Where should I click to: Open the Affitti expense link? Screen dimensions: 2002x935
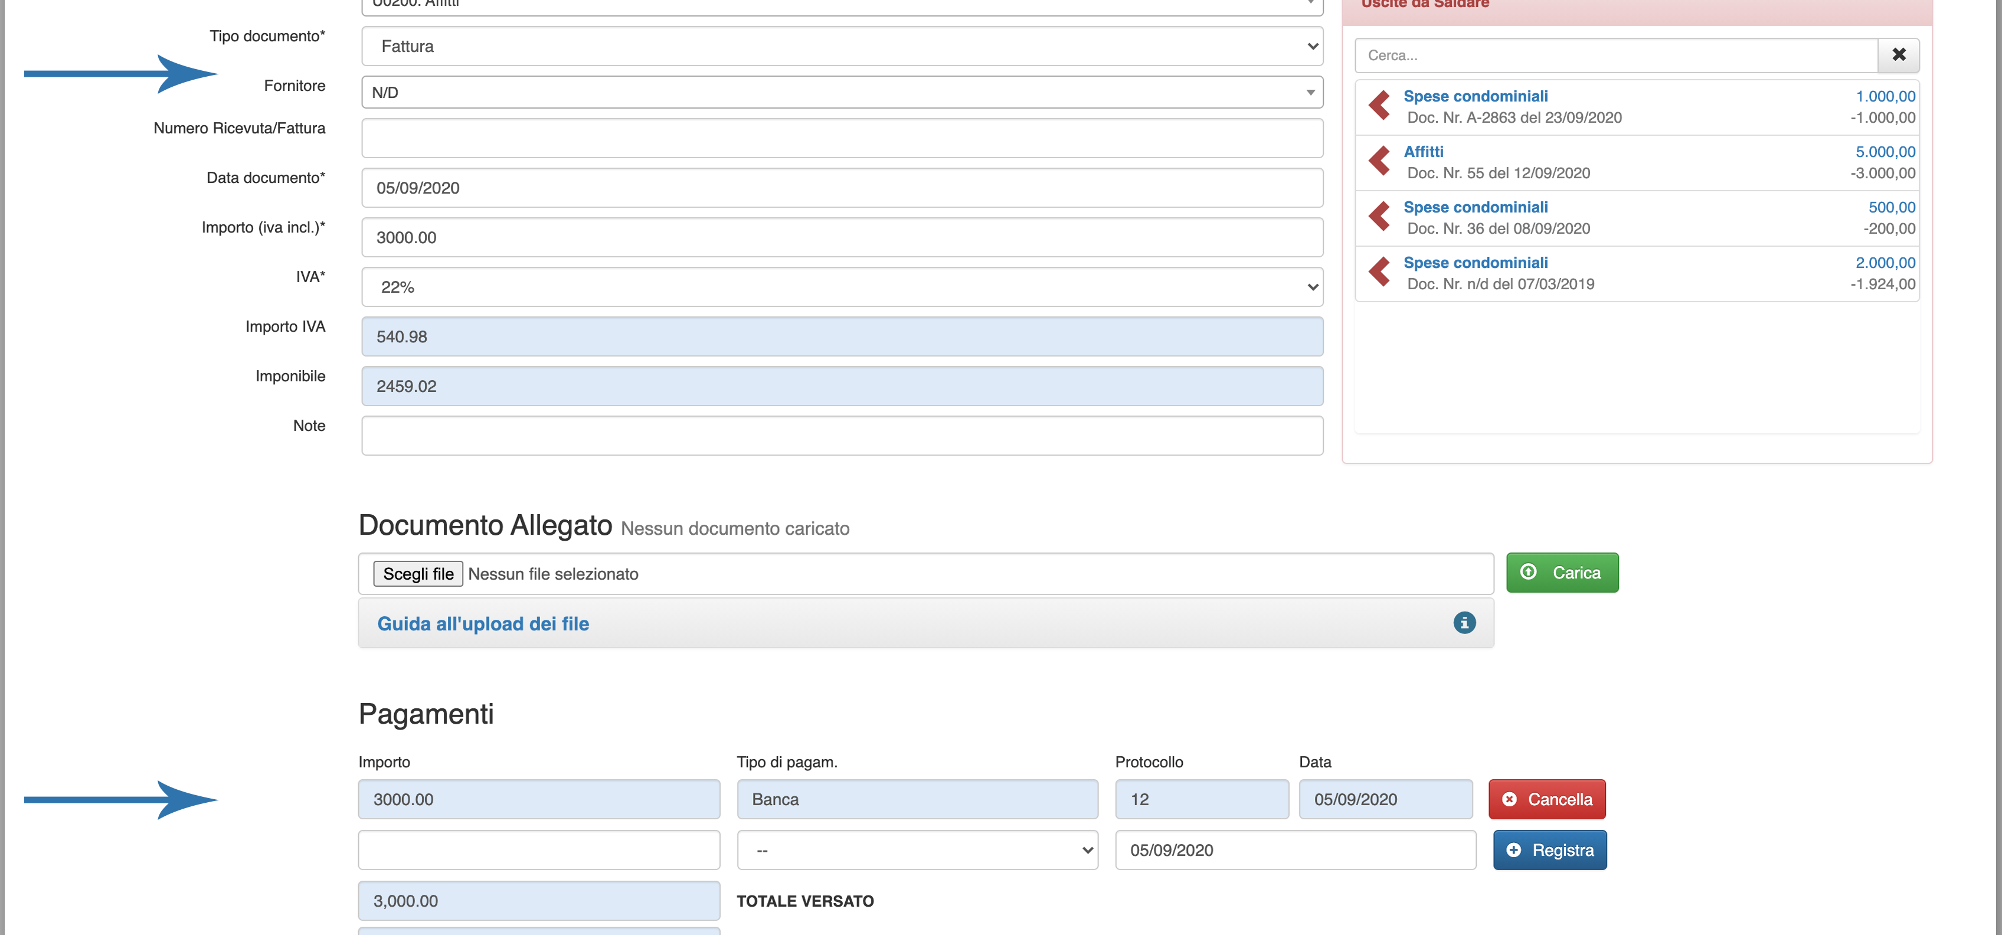1423,152
